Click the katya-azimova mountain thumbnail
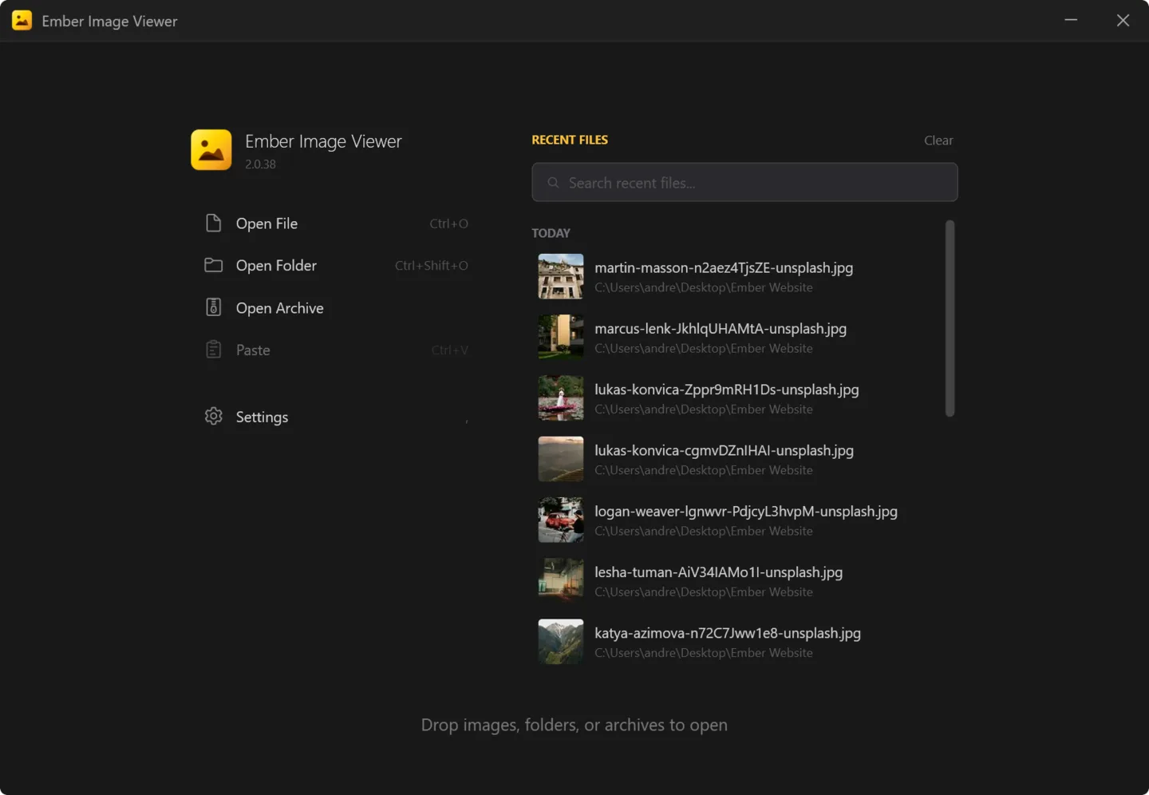The width and height of the screenshot is (1149, 795). tap(561, 642)
